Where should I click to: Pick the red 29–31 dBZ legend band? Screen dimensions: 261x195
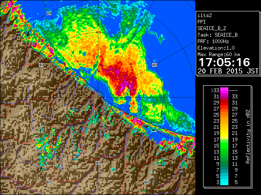(224, 103)
